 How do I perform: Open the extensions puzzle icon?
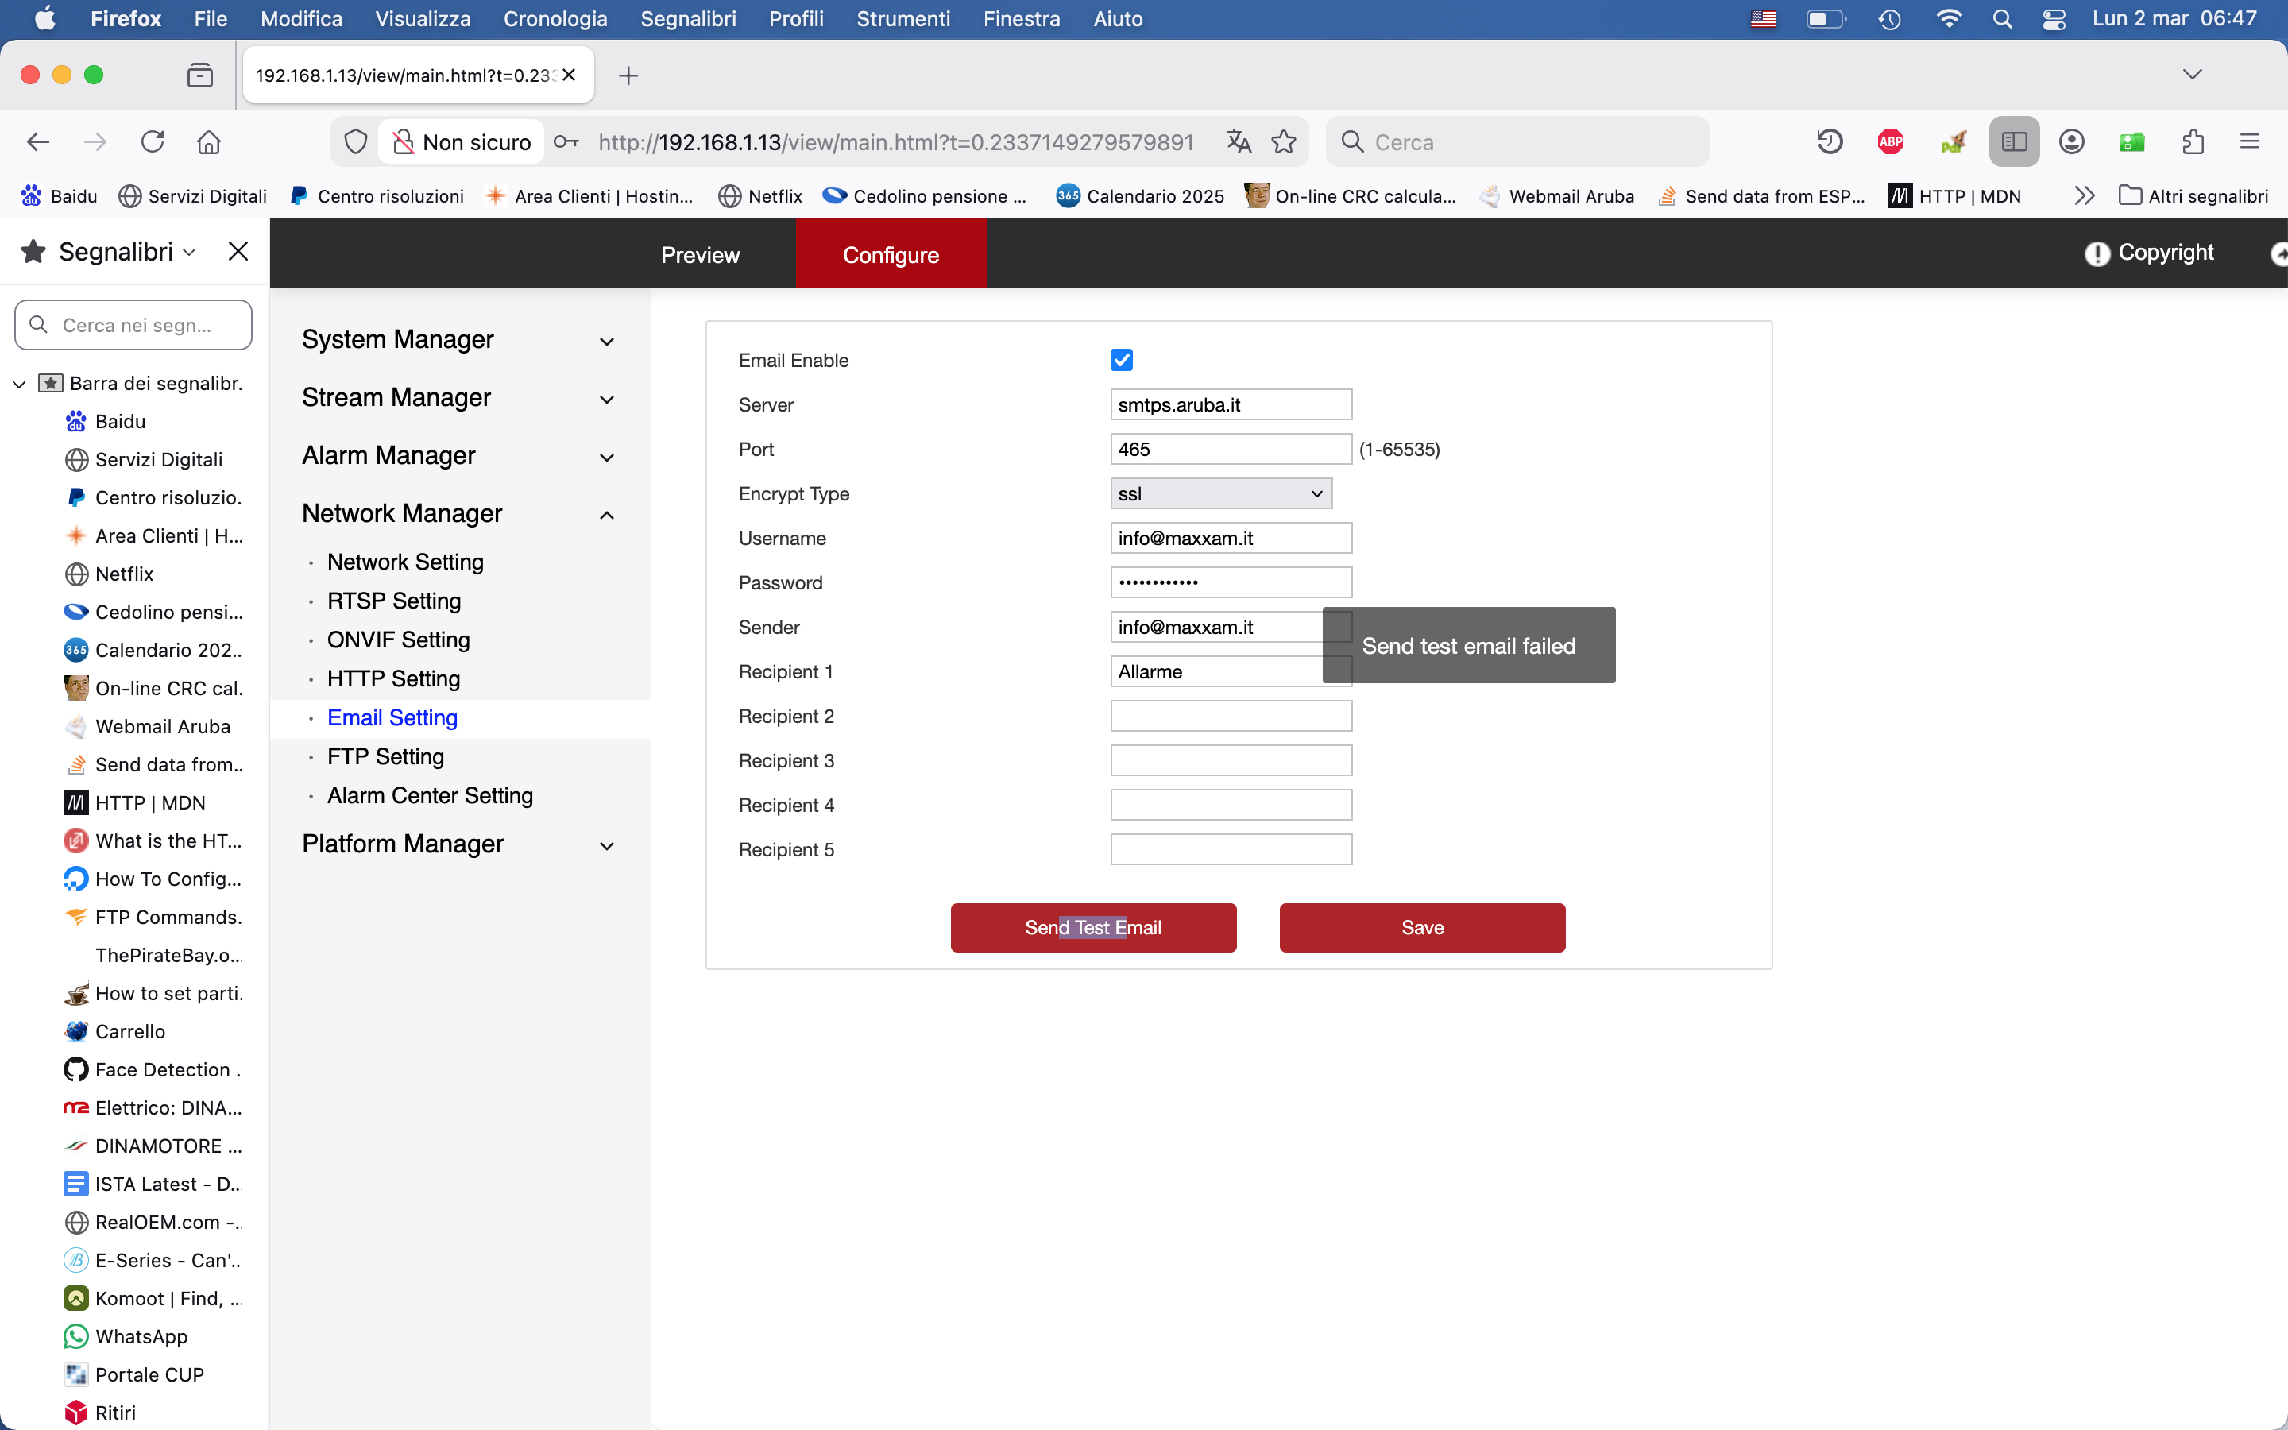(x=2193, y=142)
